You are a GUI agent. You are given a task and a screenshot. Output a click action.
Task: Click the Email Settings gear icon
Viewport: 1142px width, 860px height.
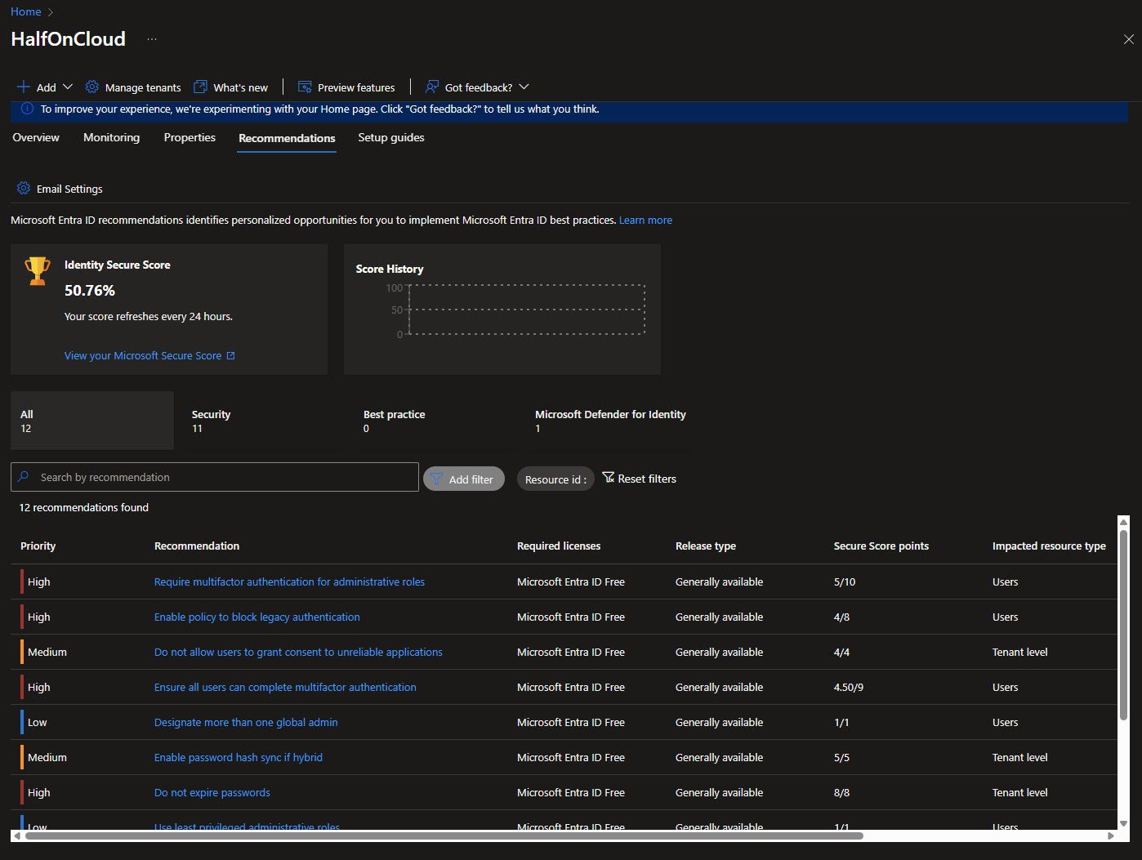click(24, 189)
